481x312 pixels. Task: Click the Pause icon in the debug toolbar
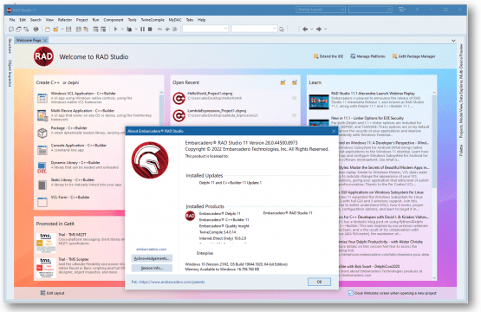point(142,29)
